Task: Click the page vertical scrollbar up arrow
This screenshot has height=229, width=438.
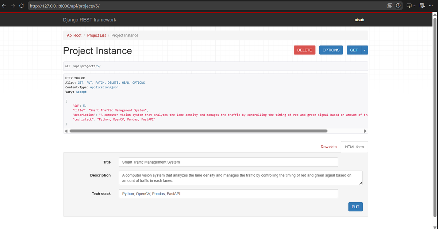Action: click(x=435, y=15)
